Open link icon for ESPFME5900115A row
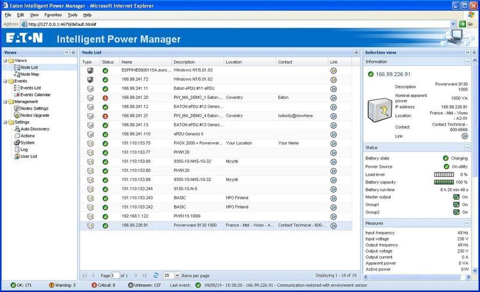This screenshot has height=292, width=480. pos(334,71)
